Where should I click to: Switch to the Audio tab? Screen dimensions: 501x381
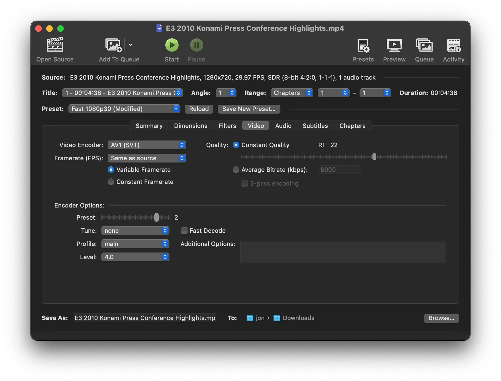(283, 126)
